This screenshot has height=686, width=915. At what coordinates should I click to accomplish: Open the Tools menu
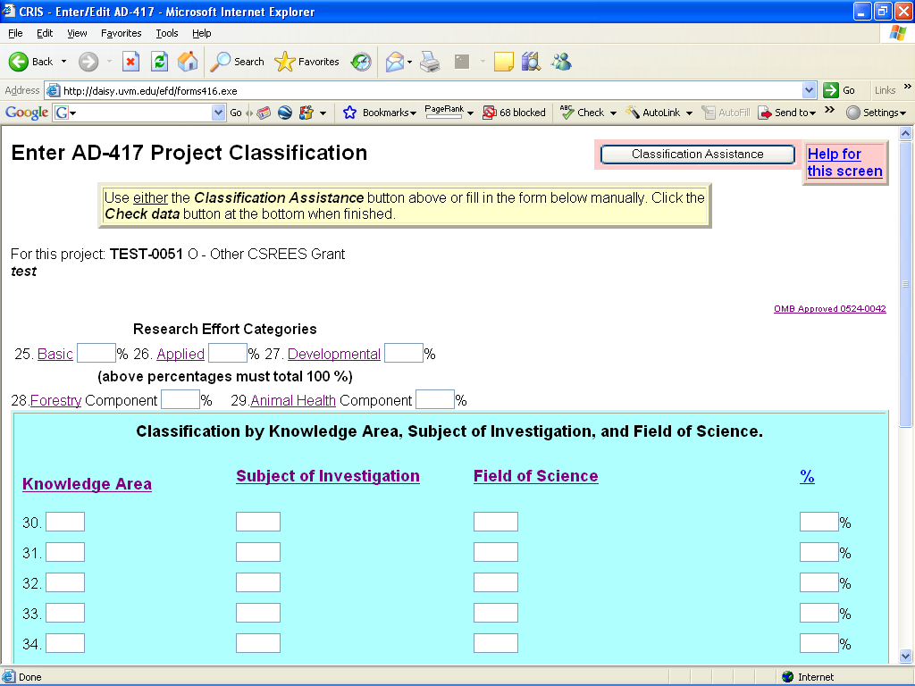(x=167, y=33)
